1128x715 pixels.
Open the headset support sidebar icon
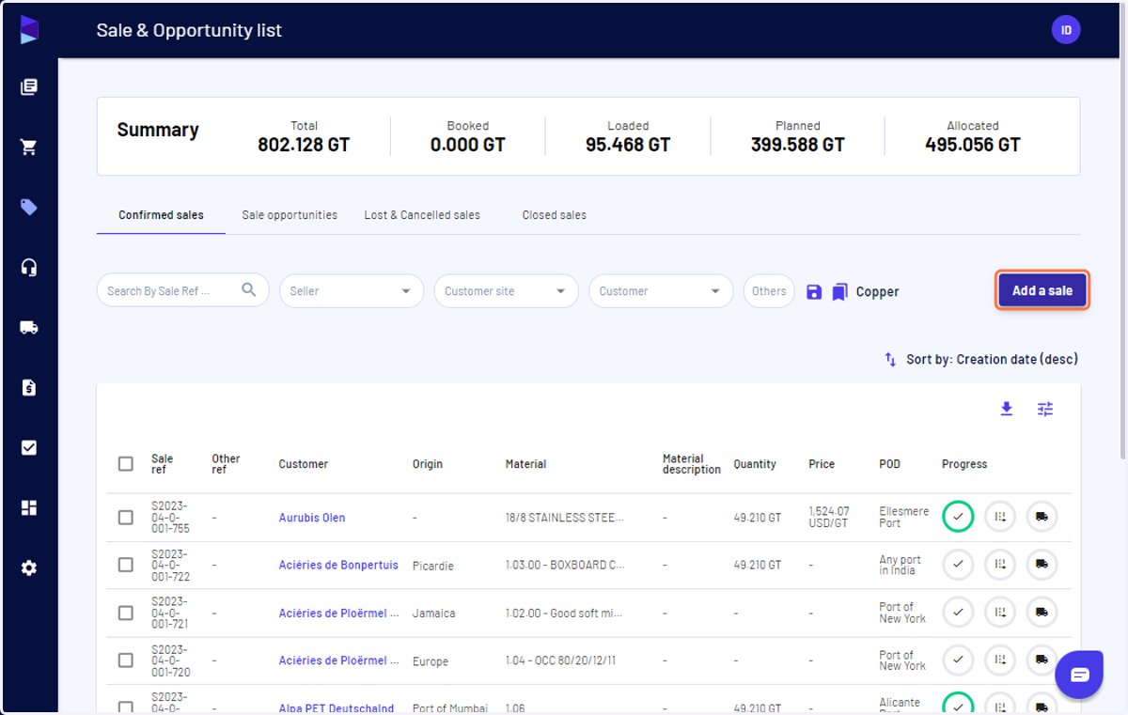coord(29,268)
